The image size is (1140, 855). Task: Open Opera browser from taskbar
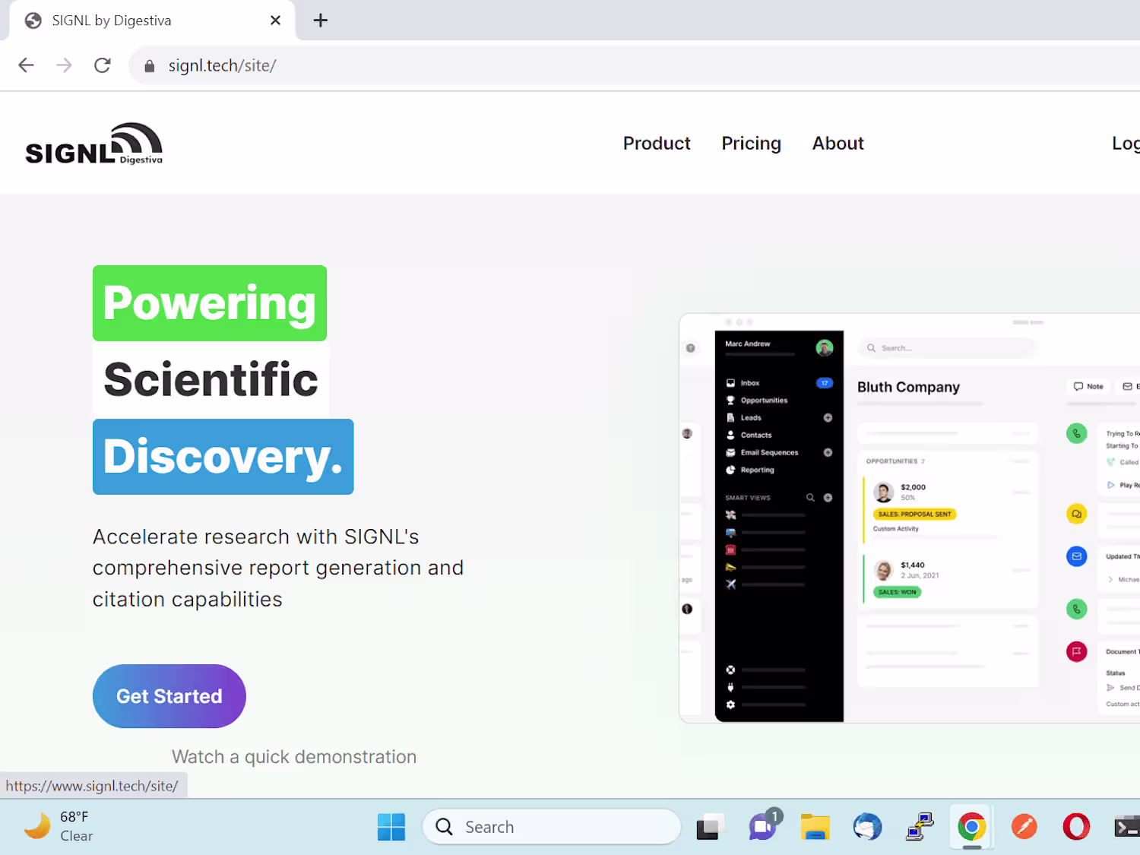tap(1076, 827)
